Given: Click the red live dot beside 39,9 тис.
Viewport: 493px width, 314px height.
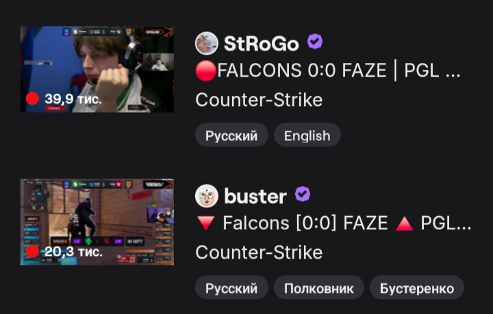Looking at the screenshot, I should click(x=32, y=99).
